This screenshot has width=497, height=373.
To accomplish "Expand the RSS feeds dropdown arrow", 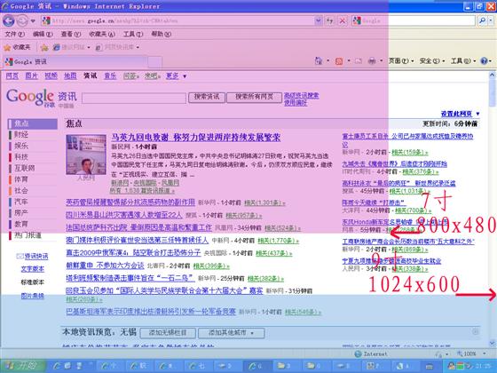I will tap(349, 60).
